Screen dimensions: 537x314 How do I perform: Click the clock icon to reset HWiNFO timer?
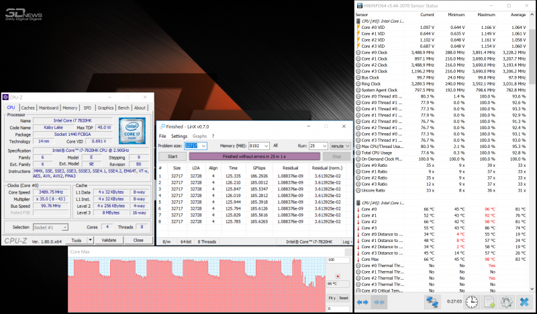click(x=472, y=302)
